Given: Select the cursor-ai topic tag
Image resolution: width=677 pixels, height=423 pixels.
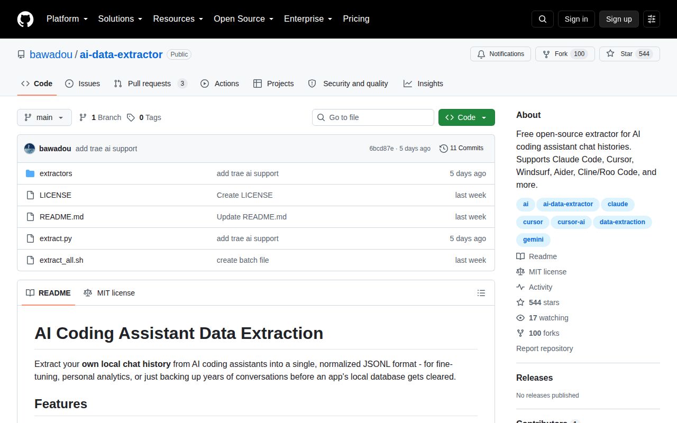Looking at the screenshot, I should [x=571, y=222].
